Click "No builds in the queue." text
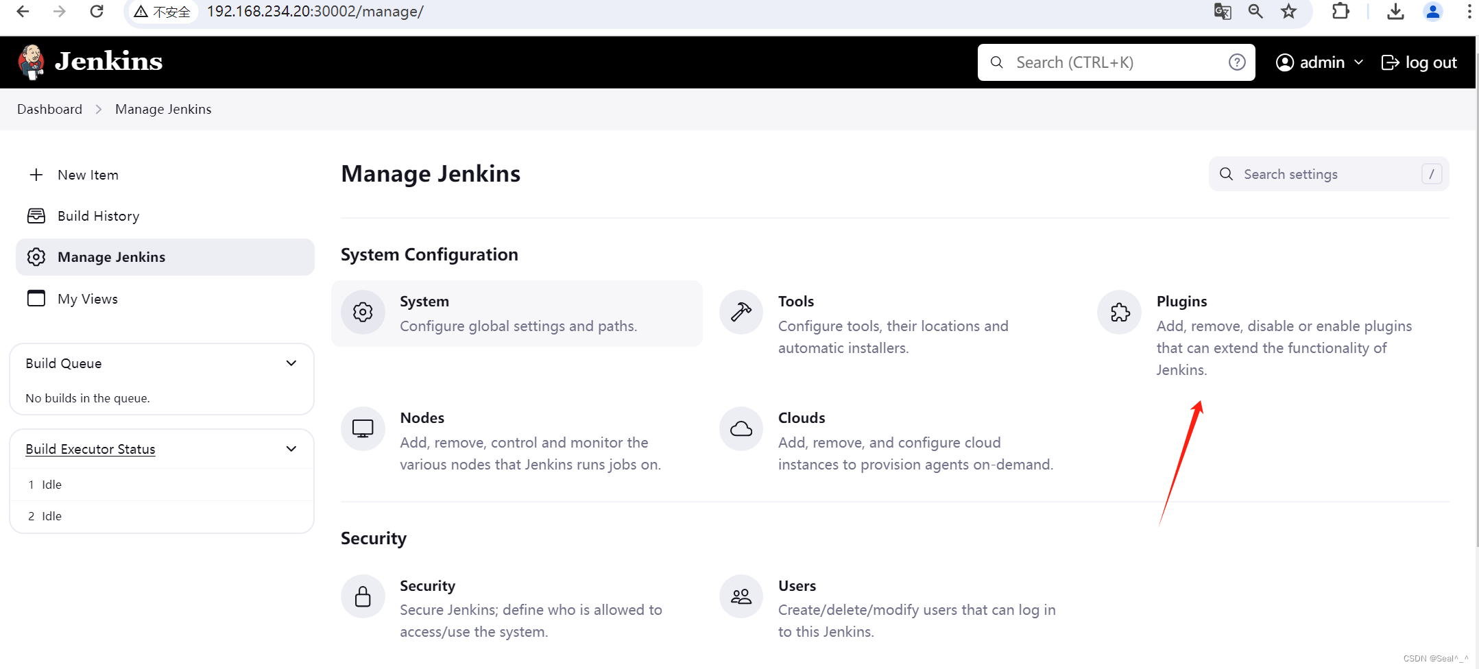The height and width of the screenshot is (669, 1479). click(x=88, y=398)
